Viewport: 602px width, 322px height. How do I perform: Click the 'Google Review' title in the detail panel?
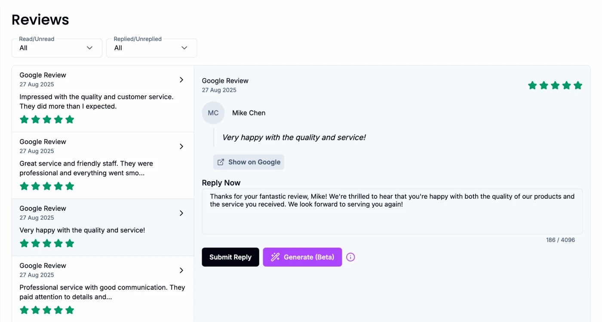click(x=225, y=81)
